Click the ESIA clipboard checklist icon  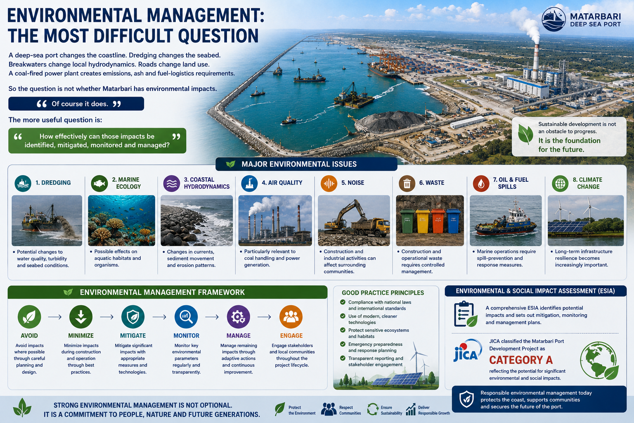click(466, 314)
